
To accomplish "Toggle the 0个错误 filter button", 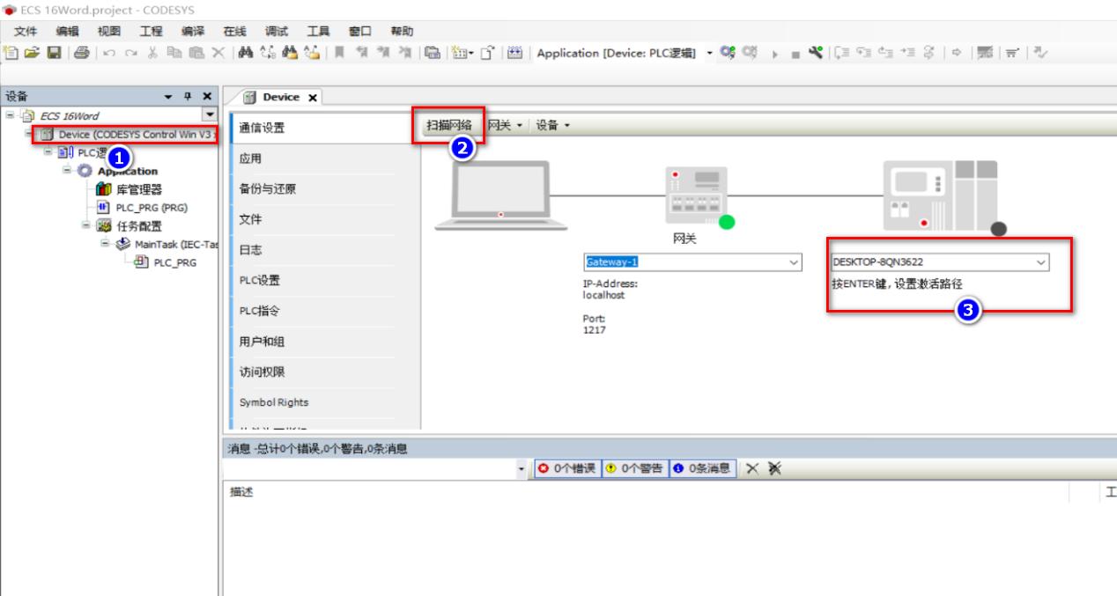I will (567, 468).
